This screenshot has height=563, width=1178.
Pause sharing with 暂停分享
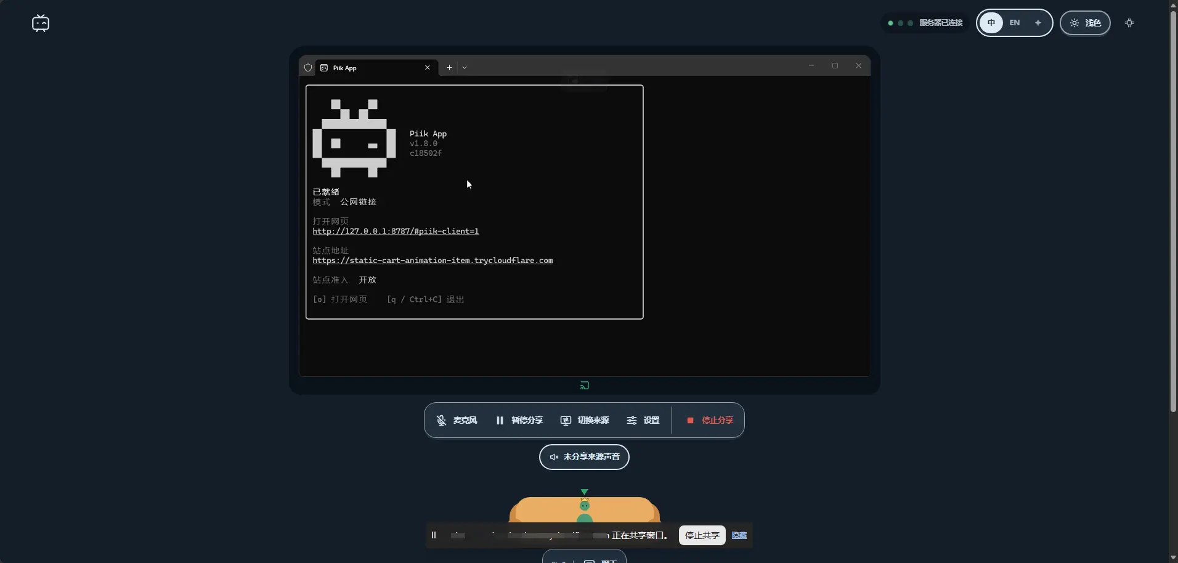pyautogui.click(x=519, y=420)
